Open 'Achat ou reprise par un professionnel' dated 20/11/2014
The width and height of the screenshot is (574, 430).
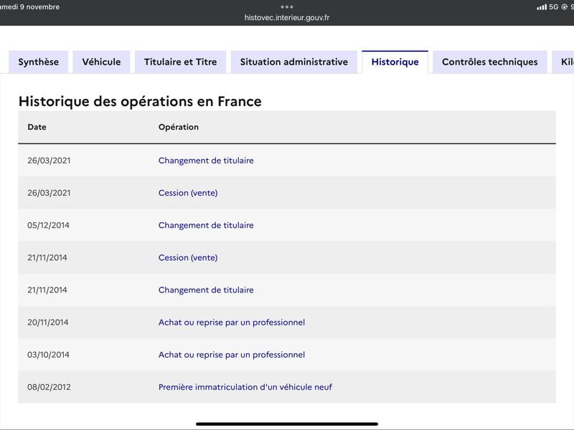click(232, 322)
